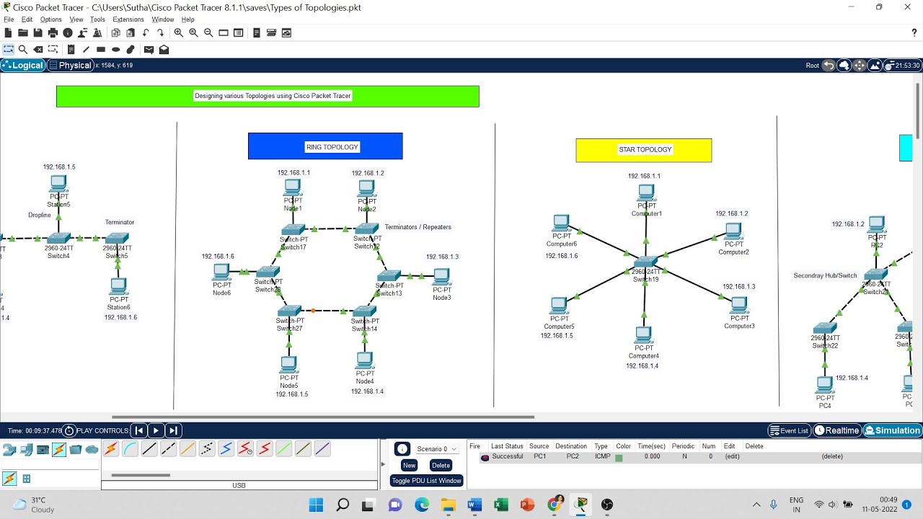923x519 pixels.
Task: Click the Paste toolbar icon
Action: [x=131, y=32]
